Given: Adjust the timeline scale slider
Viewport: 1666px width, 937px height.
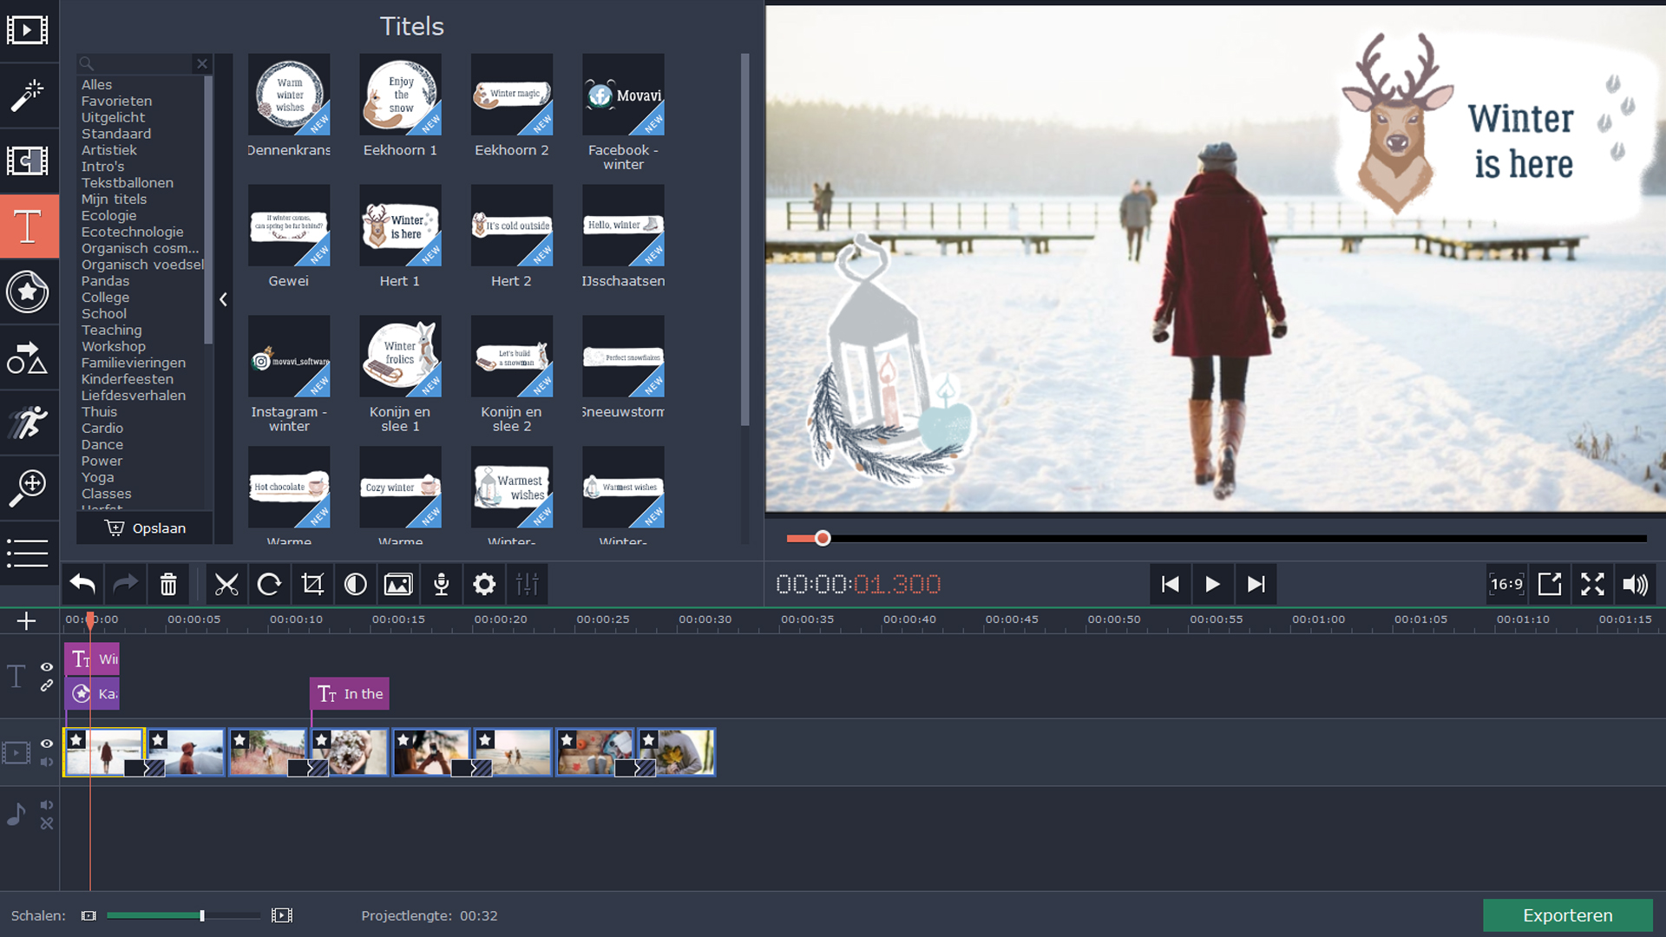Looking at the screenshot, I should pyautogui.click(x=202, y=915).
